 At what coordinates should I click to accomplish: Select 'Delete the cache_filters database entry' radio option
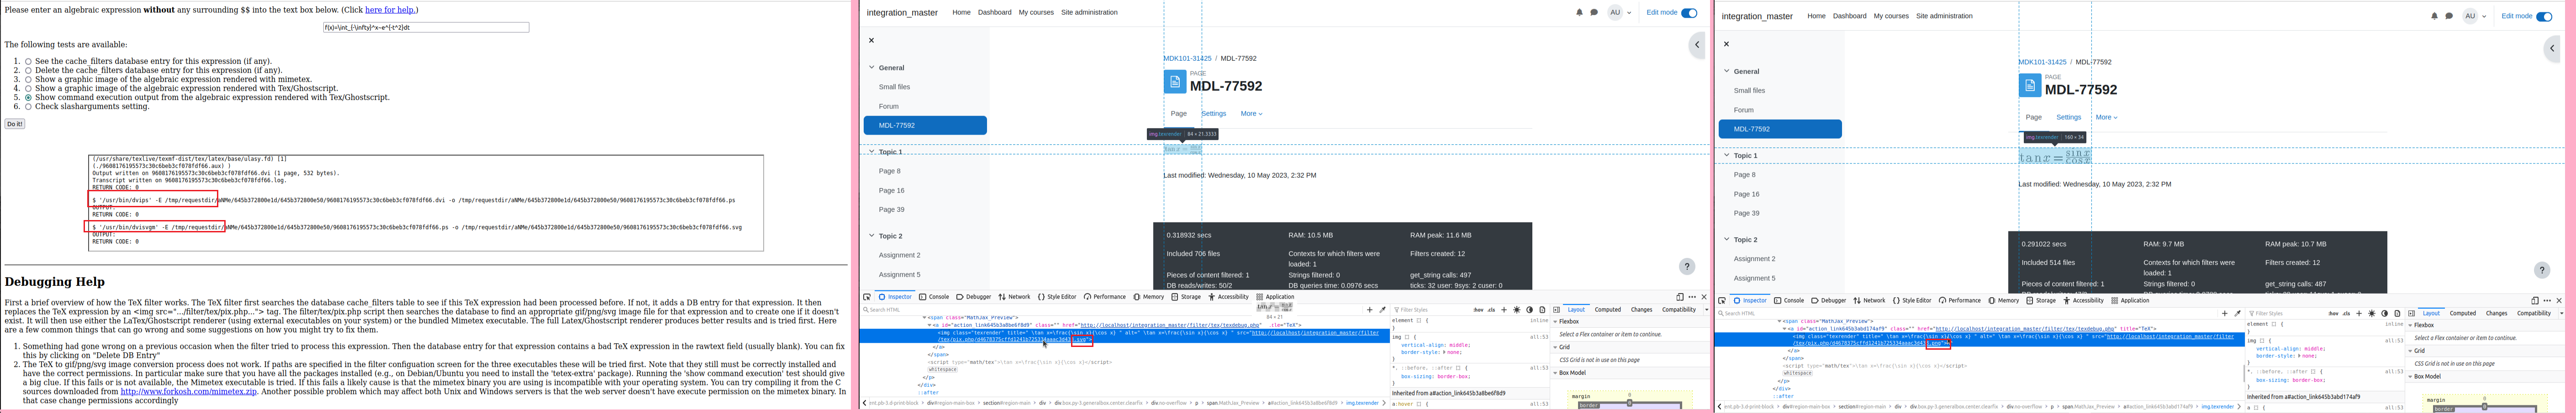(x=28, y=70)
